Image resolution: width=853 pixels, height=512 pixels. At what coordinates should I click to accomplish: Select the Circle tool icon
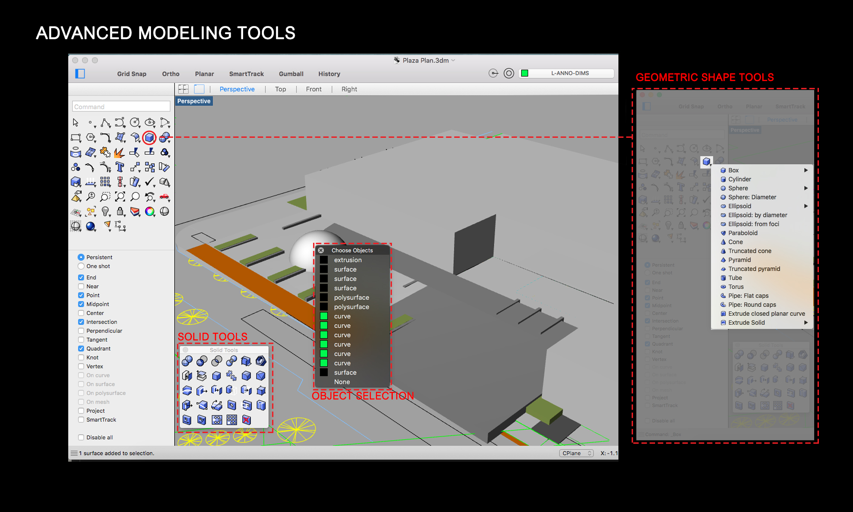(135, 123)
